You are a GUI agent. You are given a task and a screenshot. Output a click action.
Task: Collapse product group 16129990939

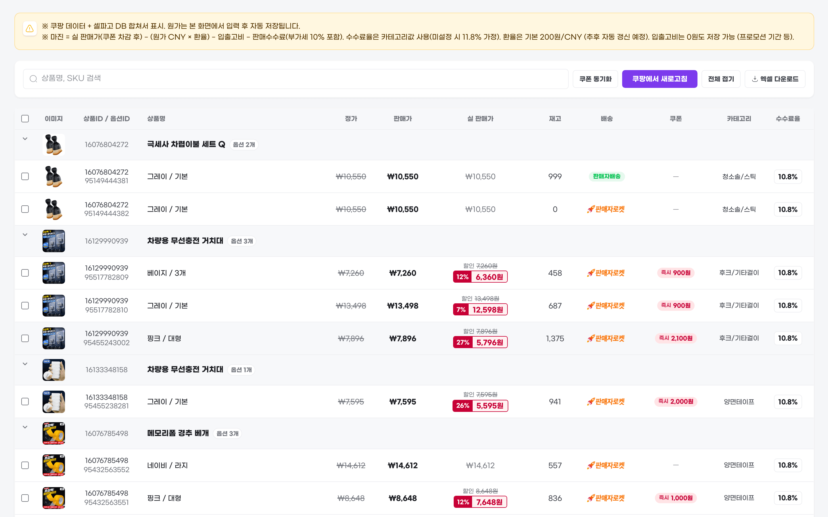tap(25, 235)
